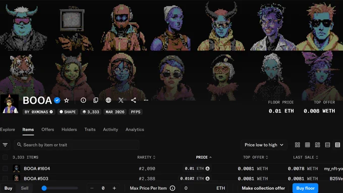This screenshot has width=343, height=193.
Task: Check the BOOA #1604 row checkbox
Action: (5, 168)
